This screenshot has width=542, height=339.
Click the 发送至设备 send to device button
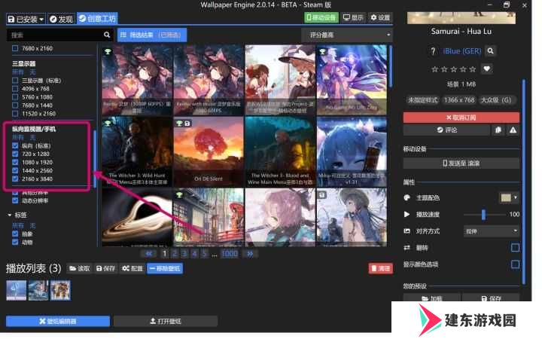point(461,163)
